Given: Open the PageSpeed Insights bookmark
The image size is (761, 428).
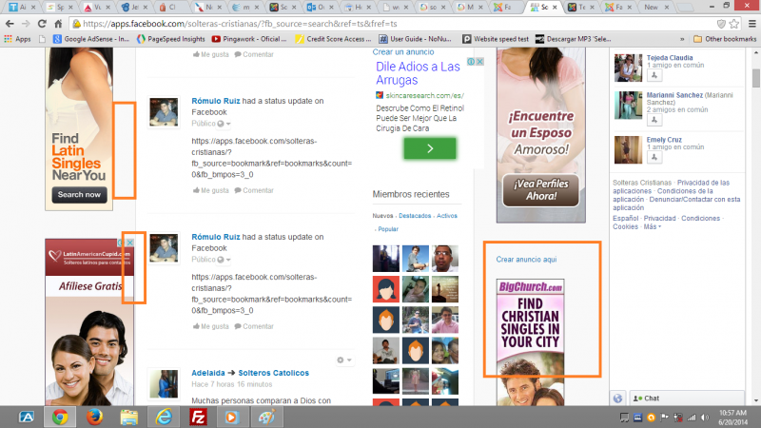Looking at the screenshot, I should (x=171, y=39).
